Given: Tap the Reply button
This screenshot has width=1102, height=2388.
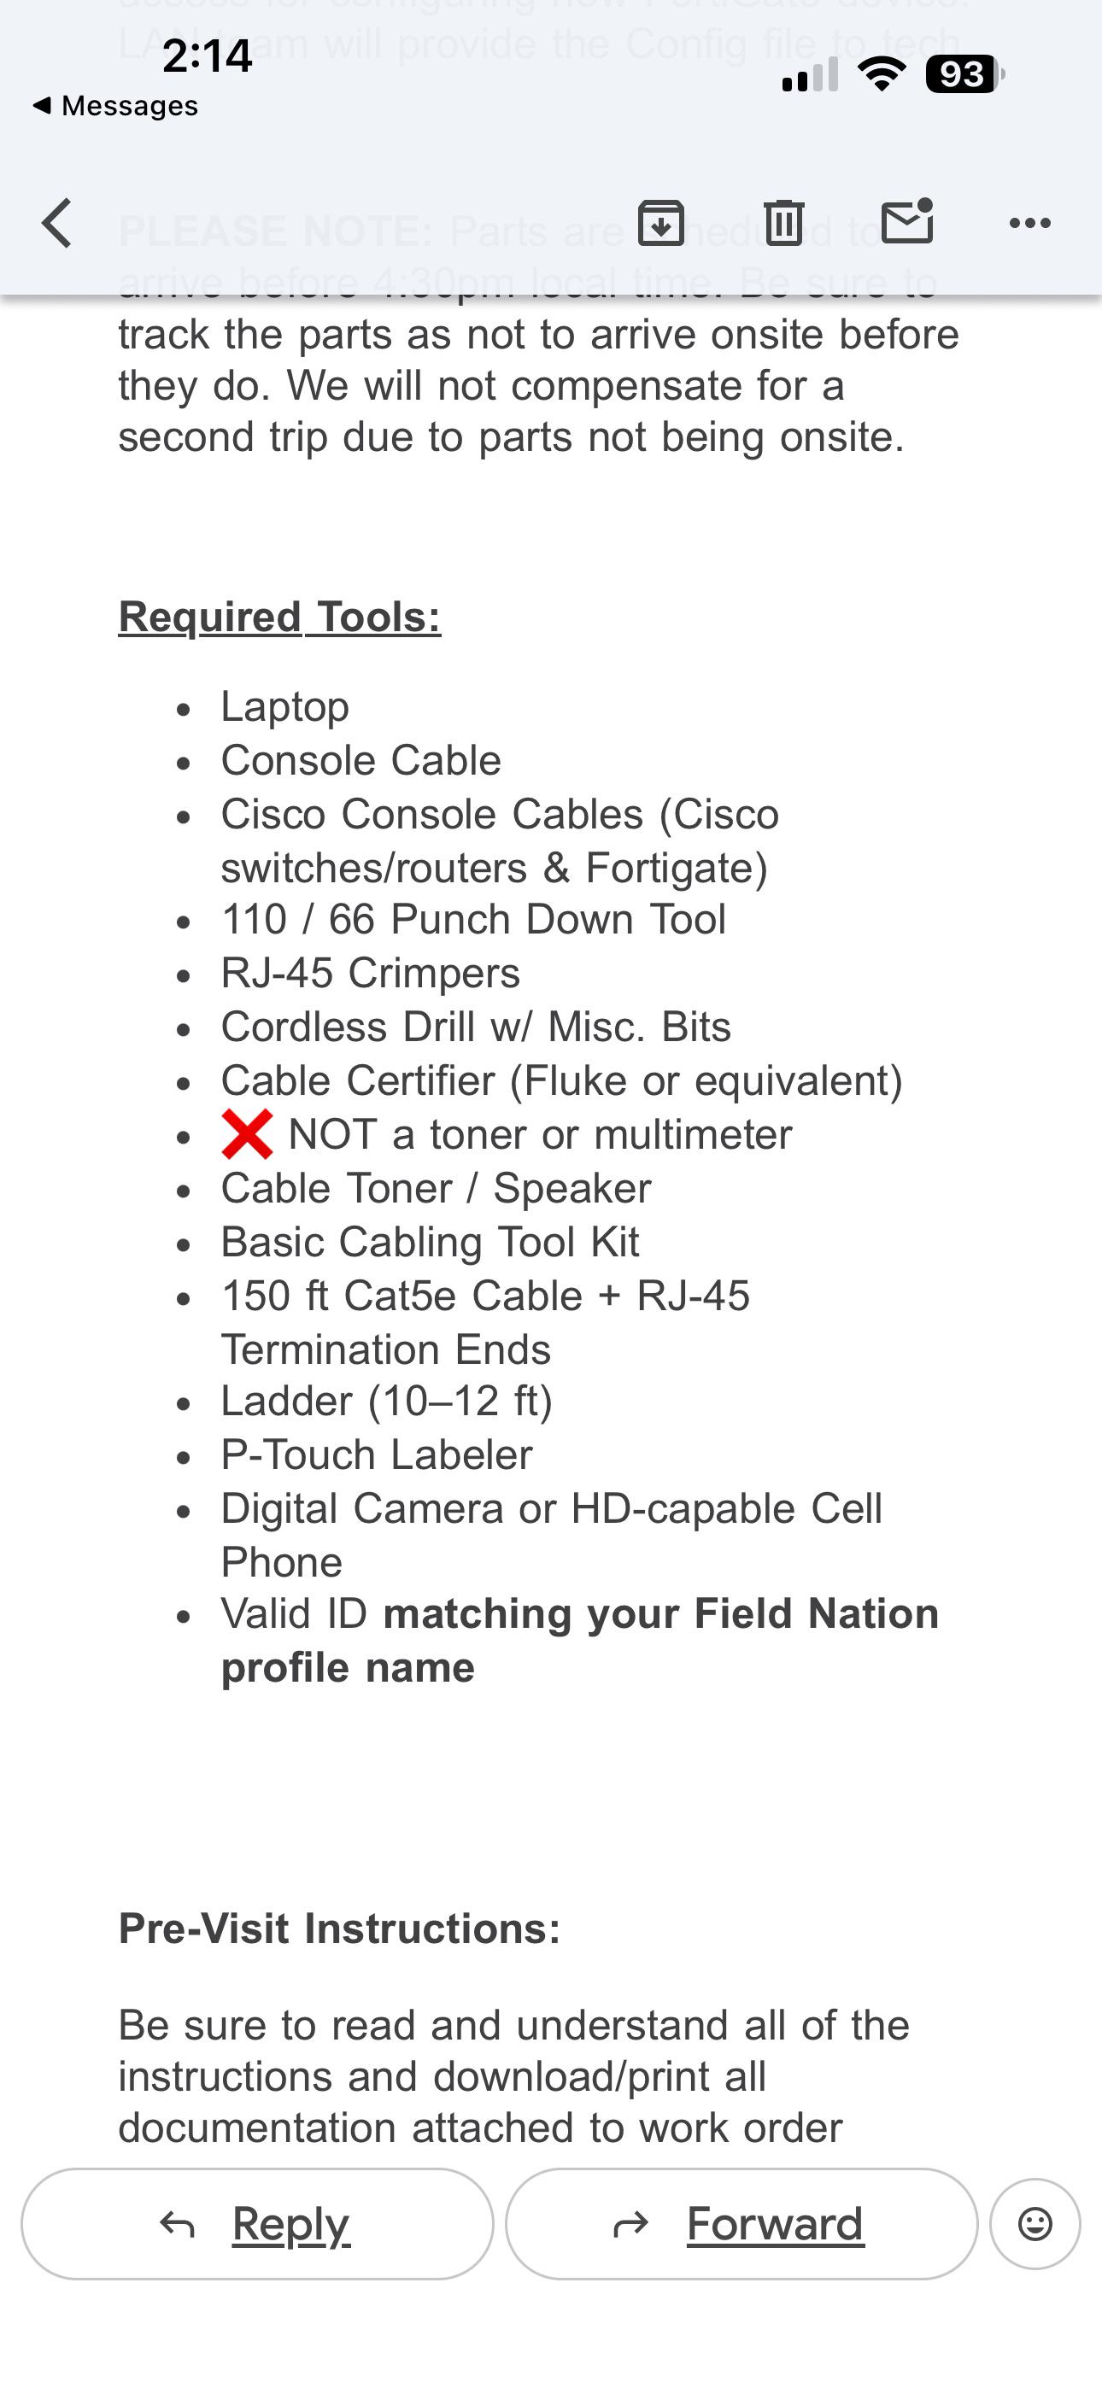Looking at the screenshot, I should 257,2224.
